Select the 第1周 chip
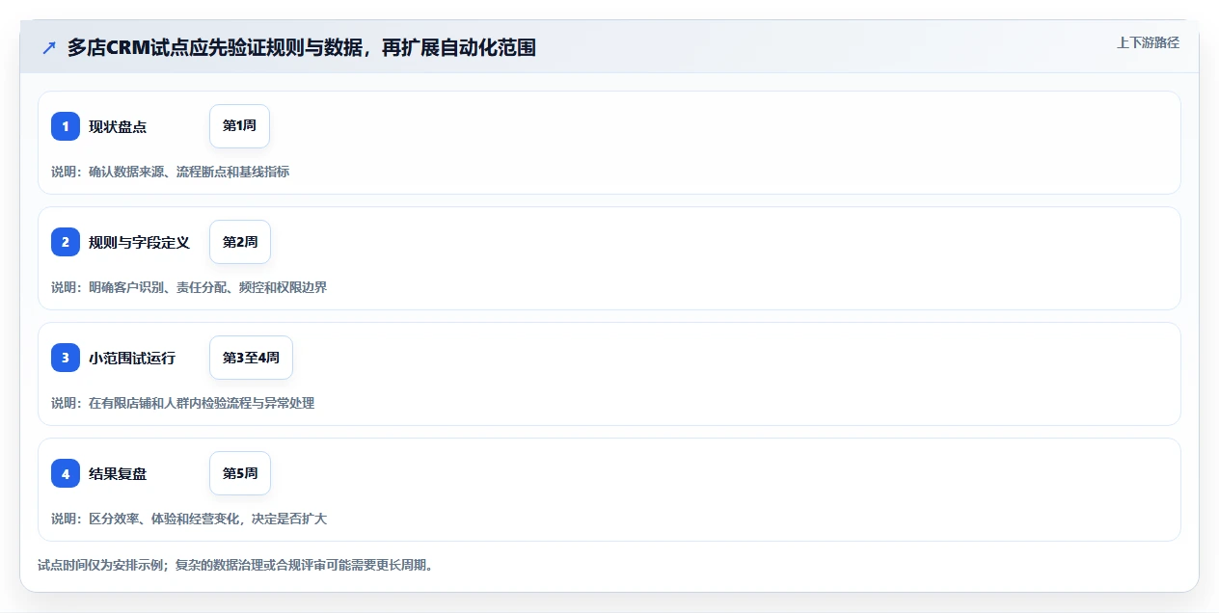This screenshot has height=613, width=1219. [239, 126]
